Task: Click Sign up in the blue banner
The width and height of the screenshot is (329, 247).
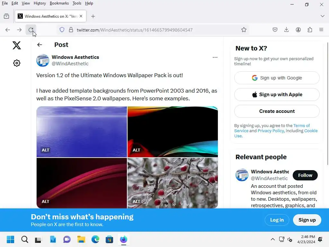Action: tap(307, 220)
